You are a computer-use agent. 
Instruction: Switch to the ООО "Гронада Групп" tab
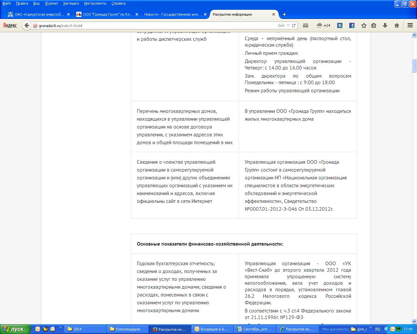point(107,14)
